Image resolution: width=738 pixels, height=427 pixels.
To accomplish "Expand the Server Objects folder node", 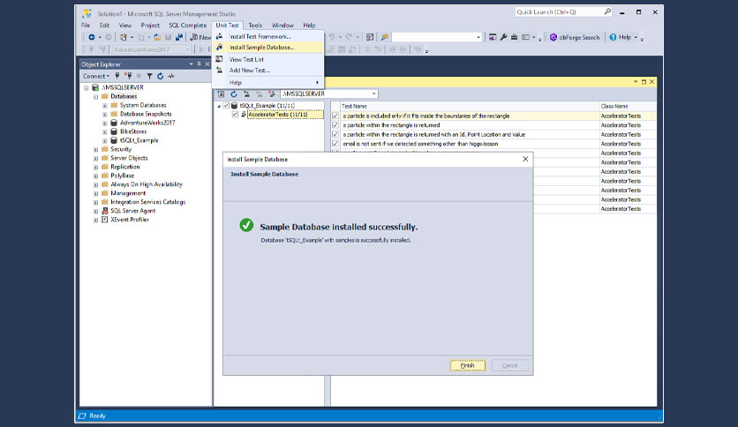I will 95,158.
